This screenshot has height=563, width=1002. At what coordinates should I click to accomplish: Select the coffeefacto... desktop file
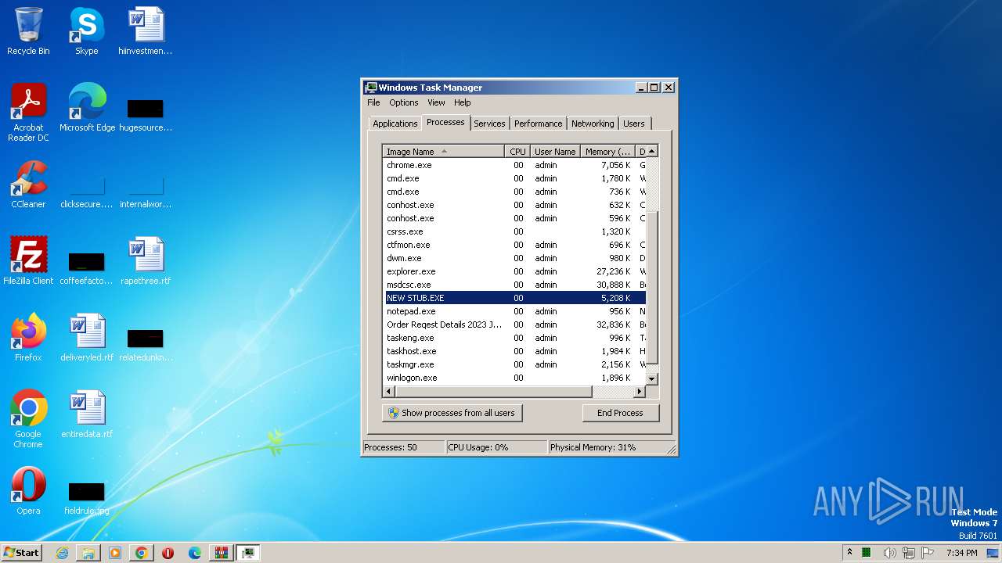(87, 268)
